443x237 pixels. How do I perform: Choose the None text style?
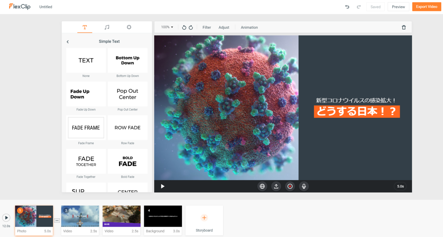pyautogui.click(x=86, y=60)
